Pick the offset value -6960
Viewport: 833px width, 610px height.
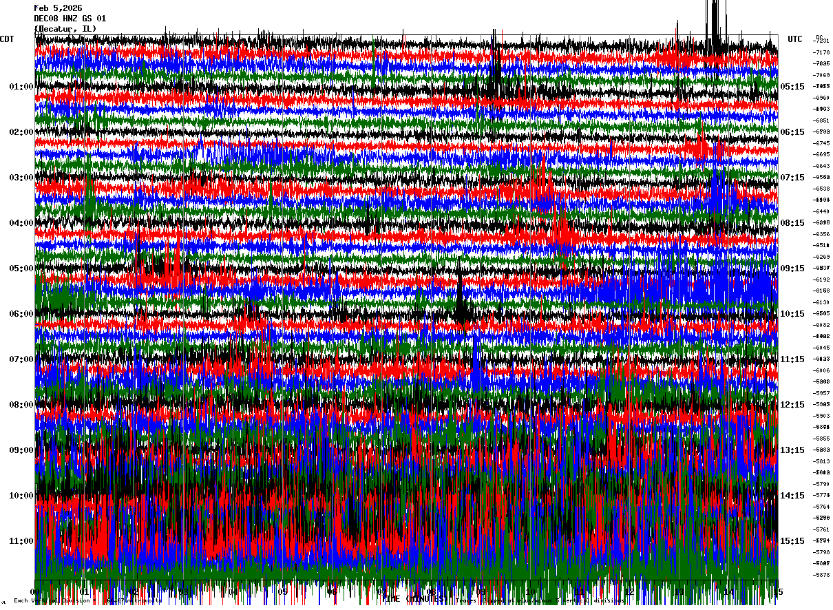[822, 98]
